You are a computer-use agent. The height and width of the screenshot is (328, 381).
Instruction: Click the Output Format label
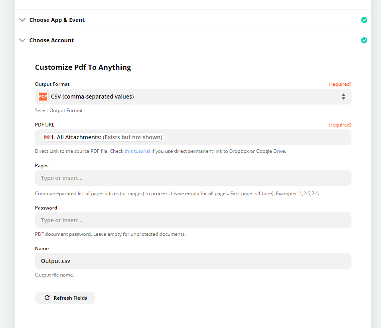click(x=52, y=84)
